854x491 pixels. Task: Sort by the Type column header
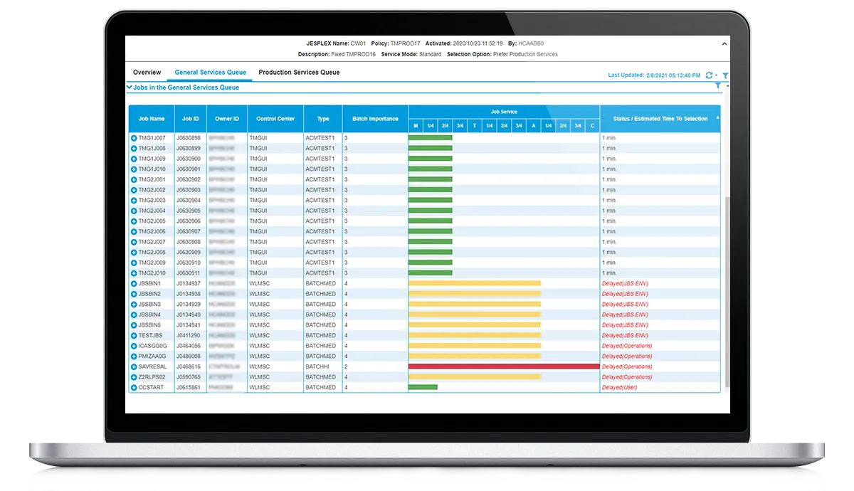tap(323, 119)
